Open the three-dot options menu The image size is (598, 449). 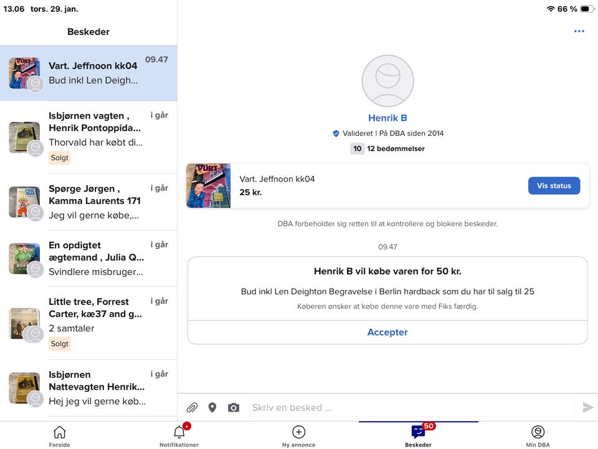point(579,31)
